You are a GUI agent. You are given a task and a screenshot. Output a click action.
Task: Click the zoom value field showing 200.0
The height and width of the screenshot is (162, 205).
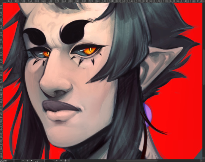pos(3,161)
